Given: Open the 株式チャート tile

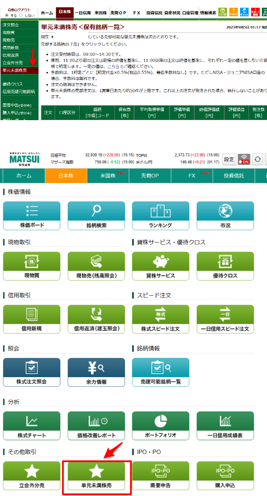Looking at the screenshot, I should coord(32,426).
